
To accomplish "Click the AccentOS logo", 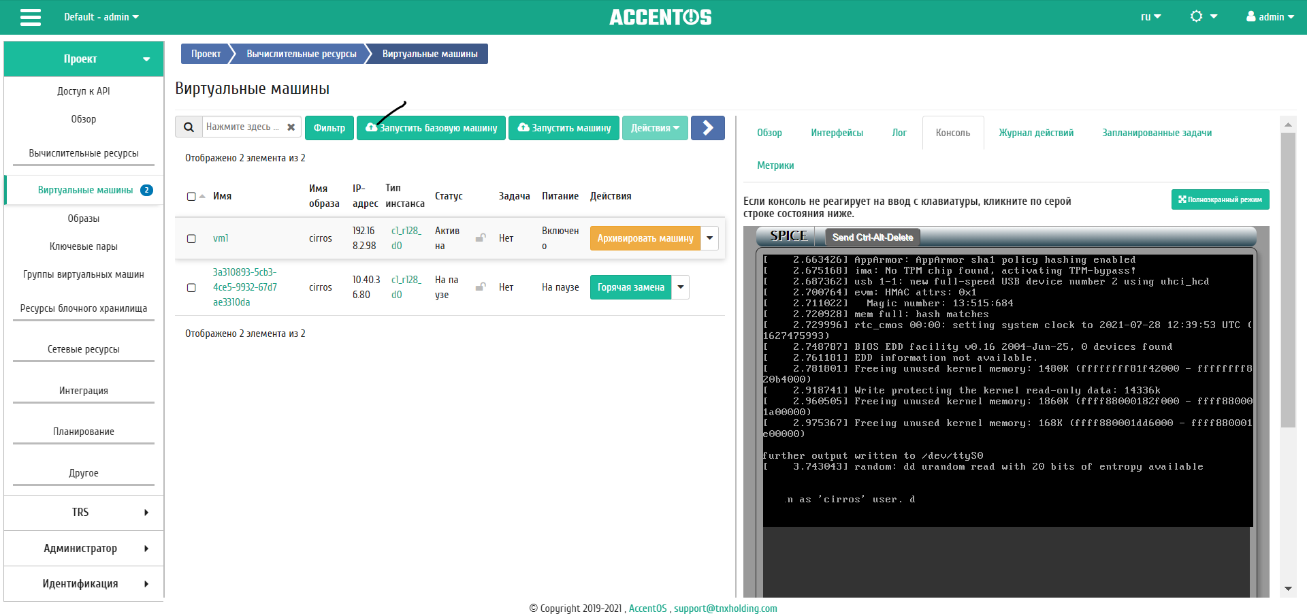I will click(x=660, y=17).
